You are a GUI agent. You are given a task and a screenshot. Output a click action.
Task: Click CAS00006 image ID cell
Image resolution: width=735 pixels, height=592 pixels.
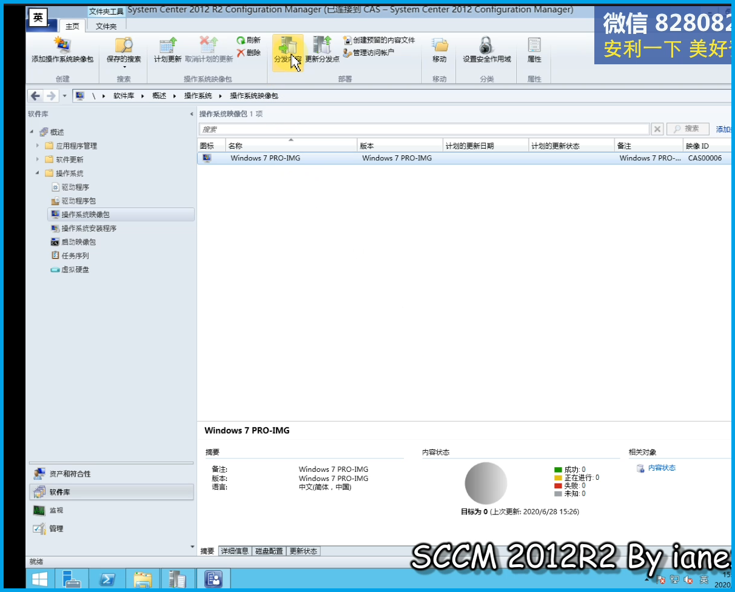click(705, 158)
